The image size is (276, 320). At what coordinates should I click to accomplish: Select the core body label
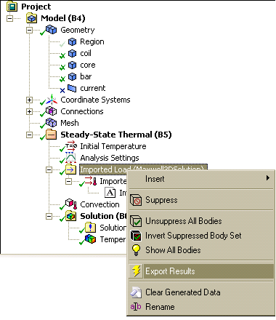(88, 65)
